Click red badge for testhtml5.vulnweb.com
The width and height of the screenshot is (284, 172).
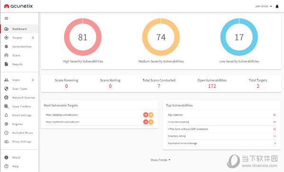[146, 122]
